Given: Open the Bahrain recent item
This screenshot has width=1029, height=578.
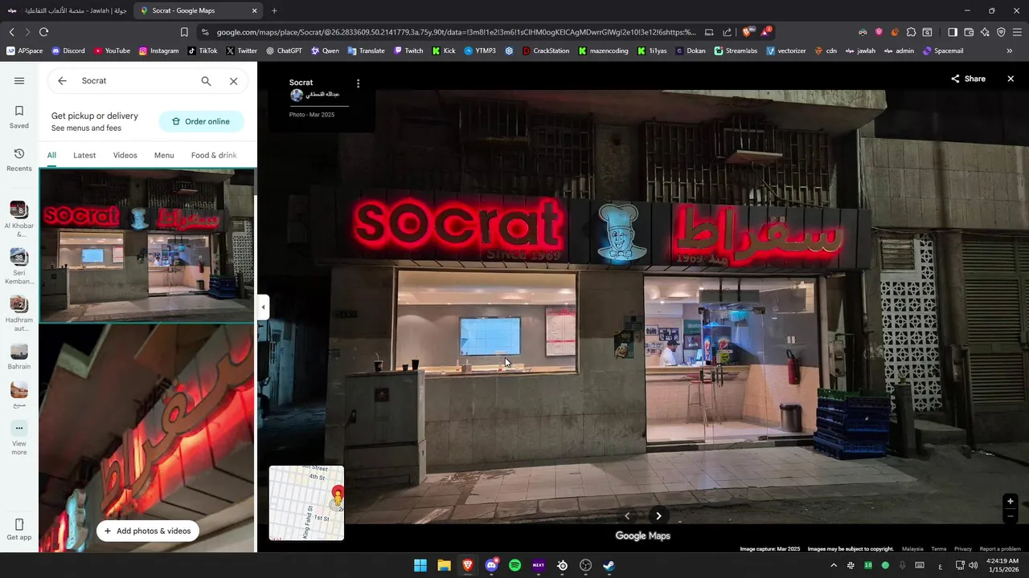Looking at the screenshot, I should pyautogui.click(x=19, y=356).
